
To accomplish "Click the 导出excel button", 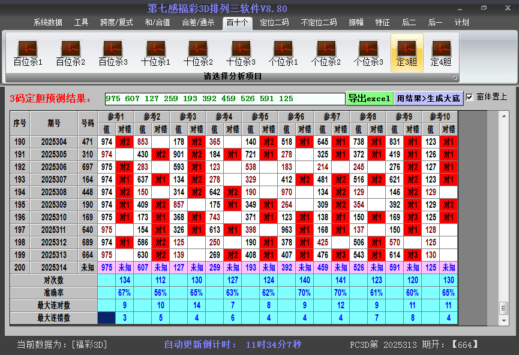I will coord(371,97).
